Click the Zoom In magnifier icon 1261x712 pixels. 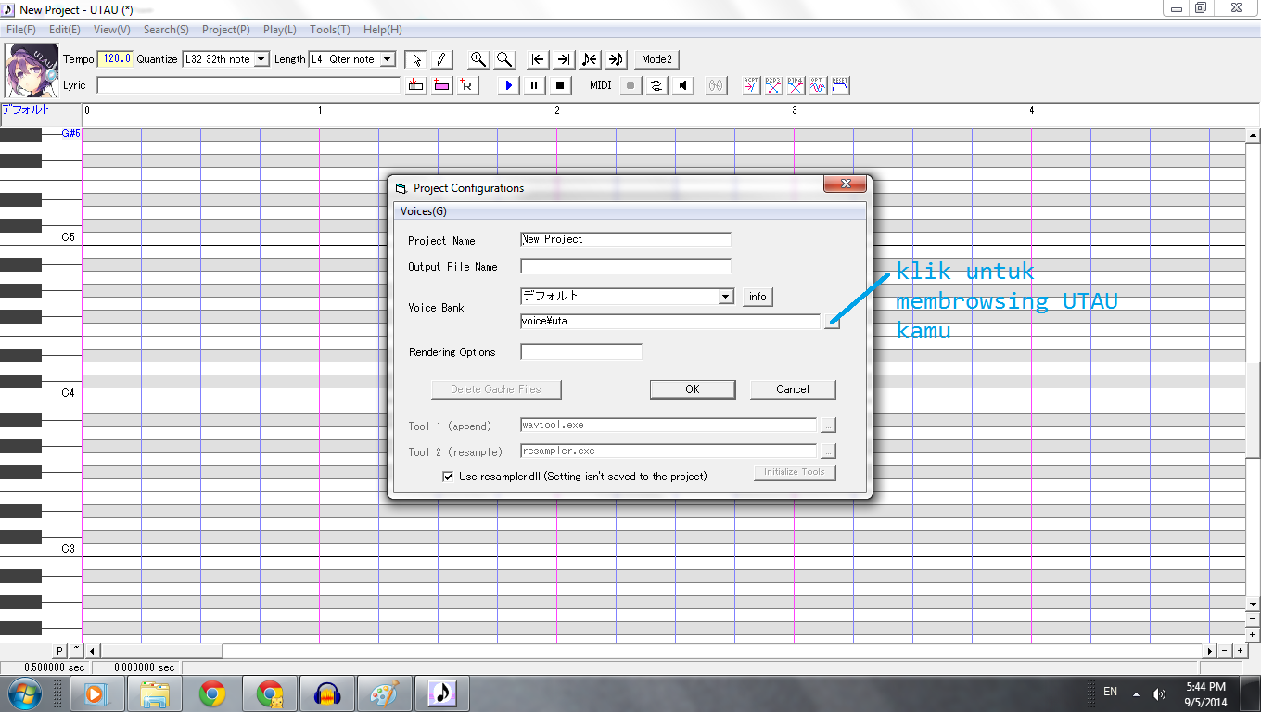click(x=478, y=59)
